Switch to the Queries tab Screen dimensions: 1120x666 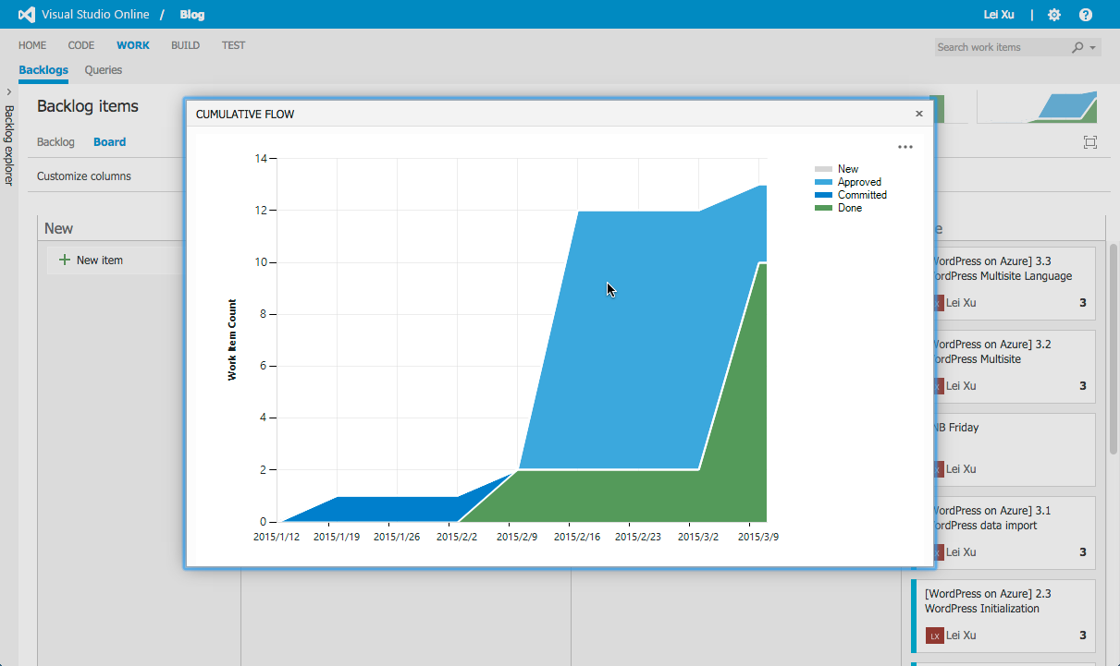click(104, 70)
